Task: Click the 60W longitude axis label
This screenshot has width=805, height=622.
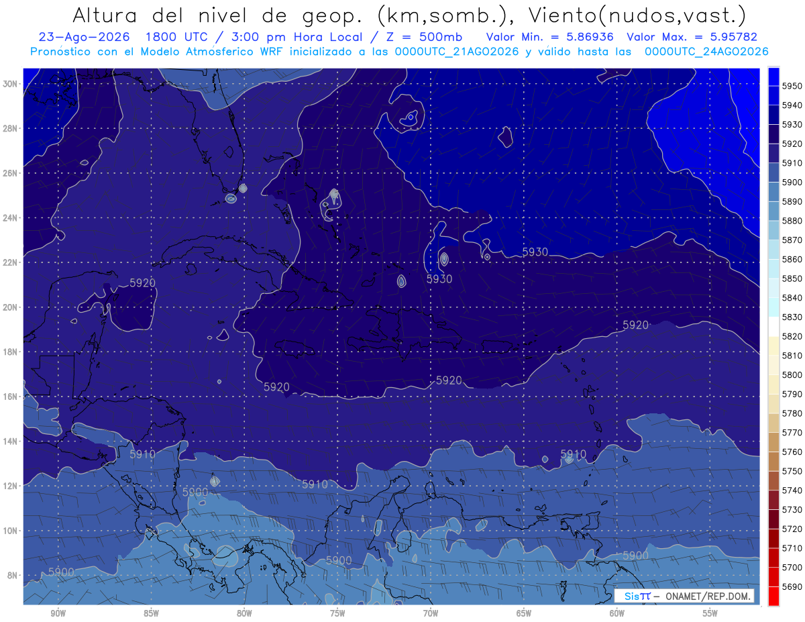Action: tap(617, 613)
